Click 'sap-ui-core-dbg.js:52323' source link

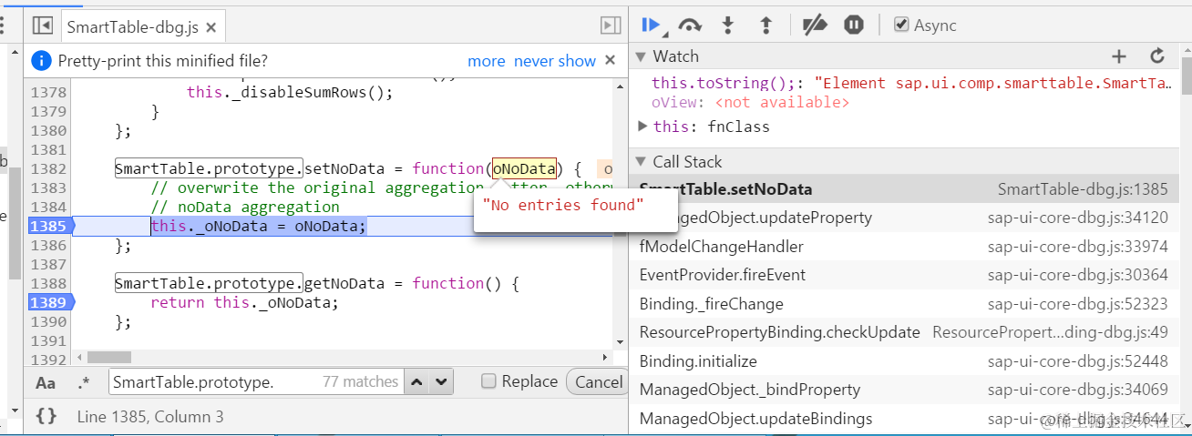coord(1077,304)
